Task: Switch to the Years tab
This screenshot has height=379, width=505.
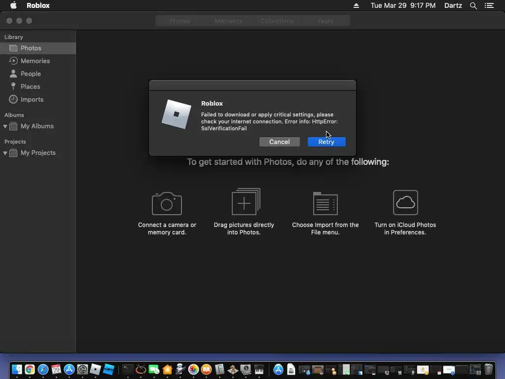Action: [x=325, y=21]
